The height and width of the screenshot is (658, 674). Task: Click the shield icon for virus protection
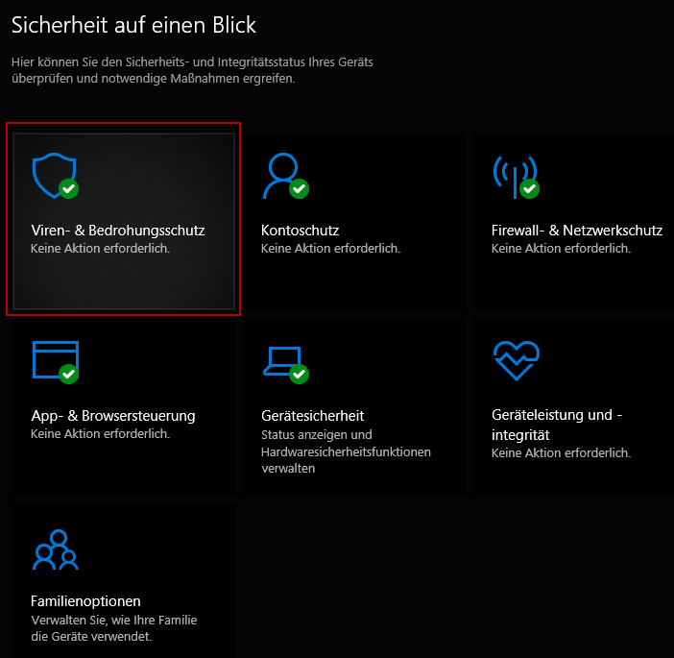(x=54, y=175)
